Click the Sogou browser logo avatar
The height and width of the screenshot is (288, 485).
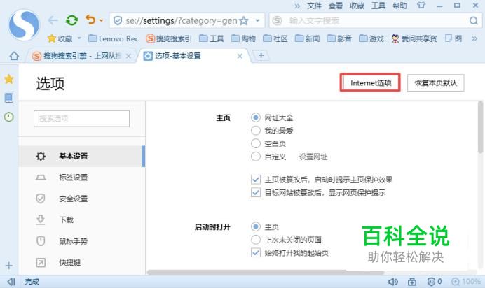point(24,25)
